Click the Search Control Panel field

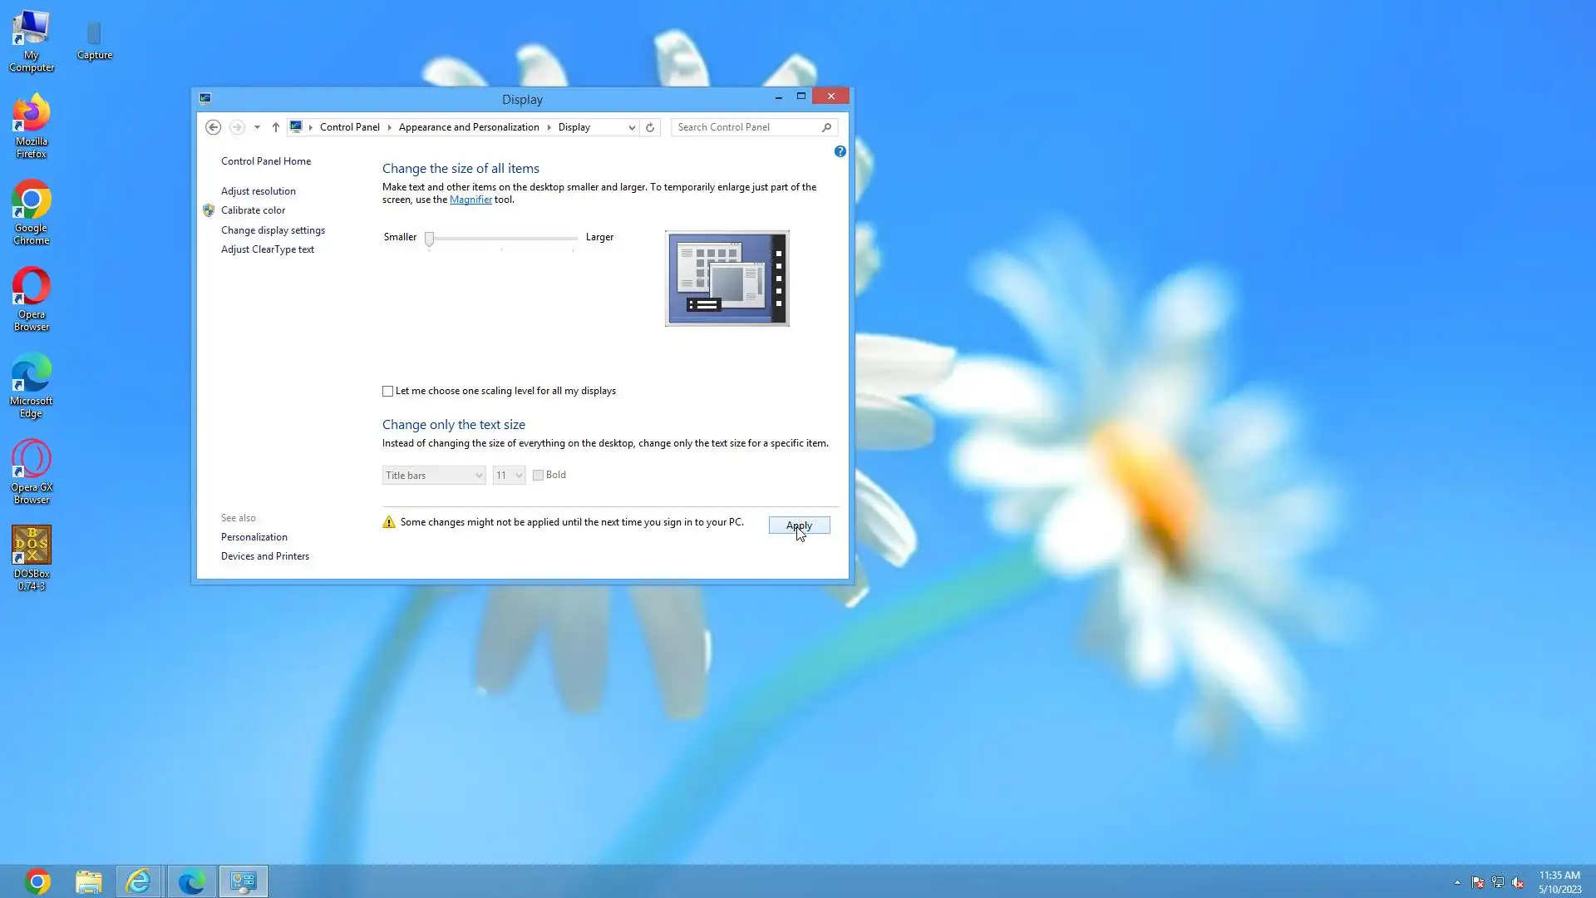pos(744,127)
